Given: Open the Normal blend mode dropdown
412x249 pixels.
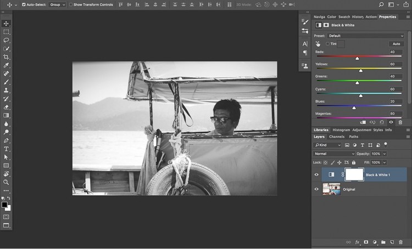Looking at the screenshot, I should click(334, 154).
